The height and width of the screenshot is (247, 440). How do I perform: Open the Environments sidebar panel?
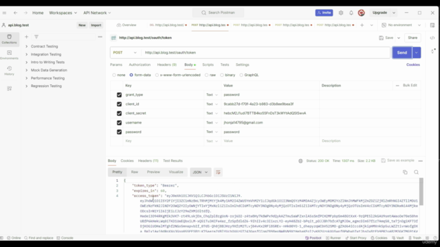(x=9, y=55)
